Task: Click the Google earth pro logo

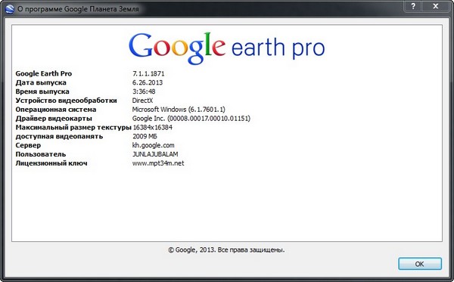Action: pos(227,48)
